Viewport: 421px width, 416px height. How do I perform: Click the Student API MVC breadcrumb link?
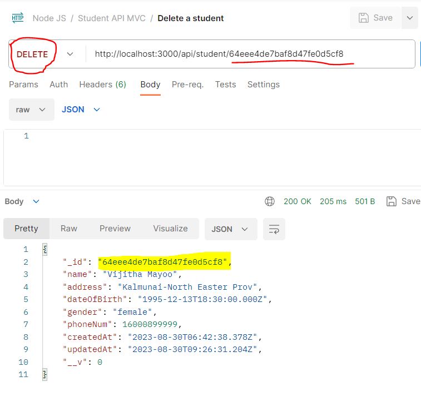tap(112, 18)
